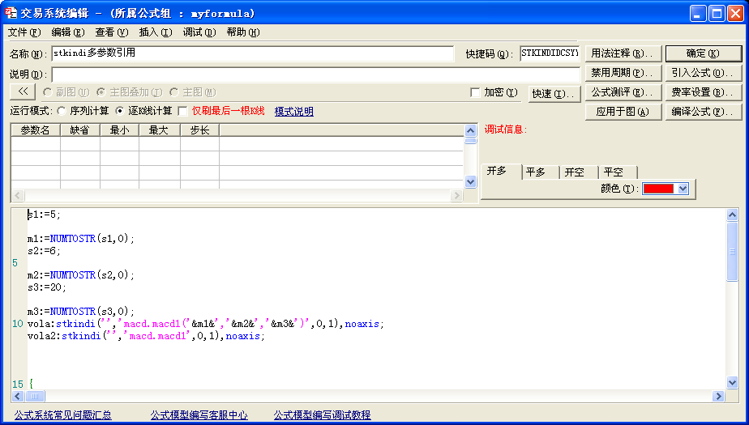Click code editor scroll-left arrow
Viewport: 749px width, 425px height.
[x=18, y=396]
